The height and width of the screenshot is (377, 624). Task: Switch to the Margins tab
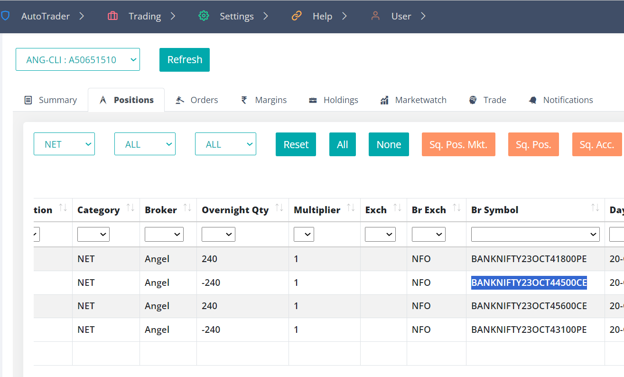coord(264,100)
